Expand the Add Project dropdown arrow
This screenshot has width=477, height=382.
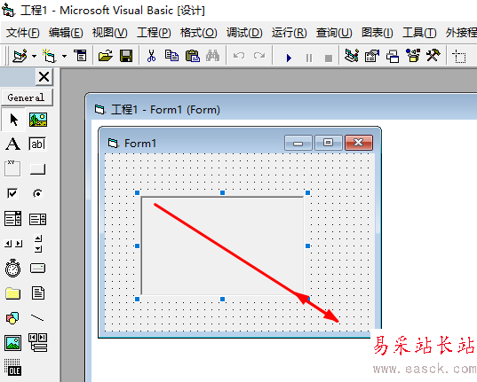click(35, 56)
